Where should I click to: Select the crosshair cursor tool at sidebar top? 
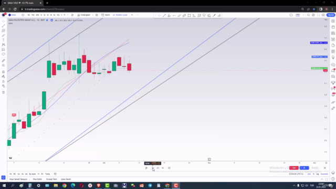4,21
